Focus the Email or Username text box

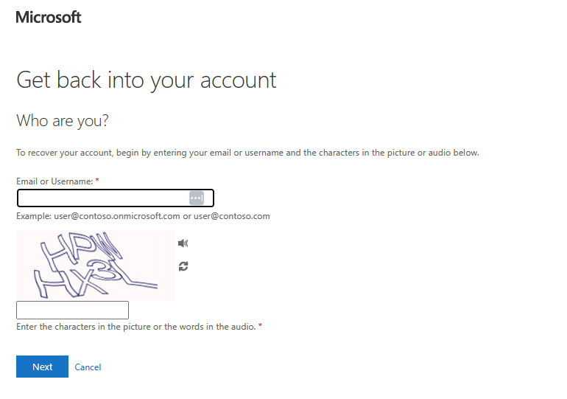[103, 198]
